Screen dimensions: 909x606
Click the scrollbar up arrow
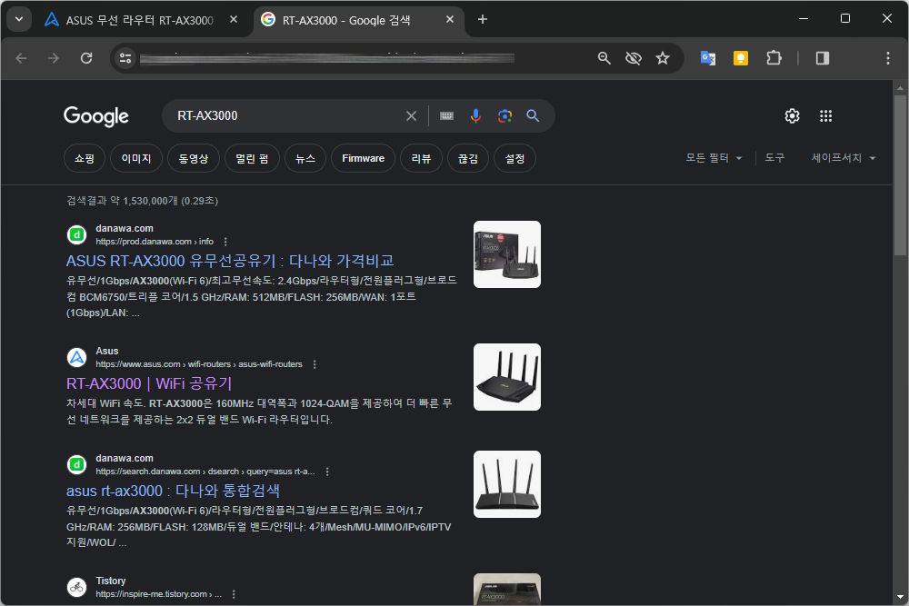900,89
